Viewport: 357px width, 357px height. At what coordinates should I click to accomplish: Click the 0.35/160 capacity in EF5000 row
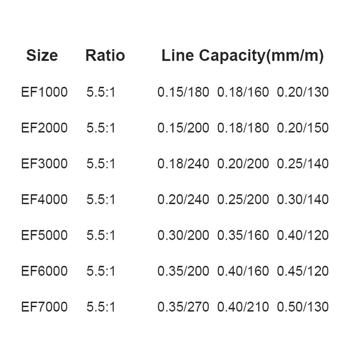[x=243, y=235]
